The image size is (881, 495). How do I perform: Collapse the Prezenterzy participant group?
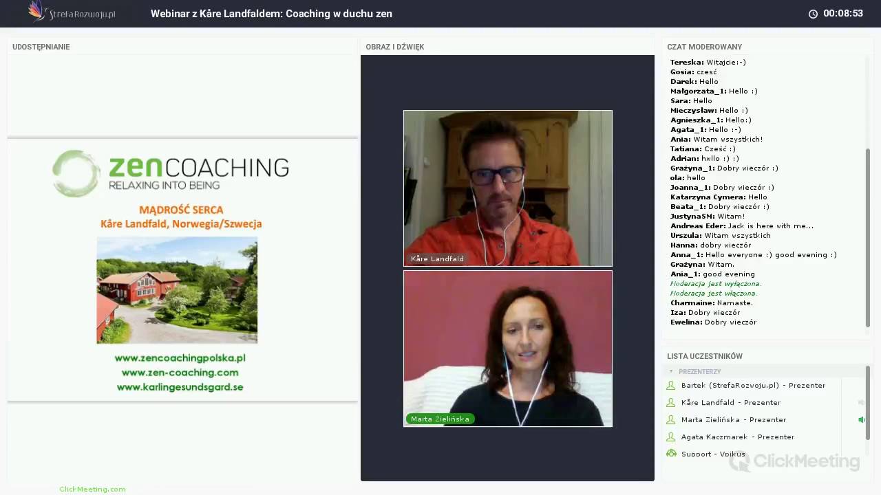tap(671, 371)
